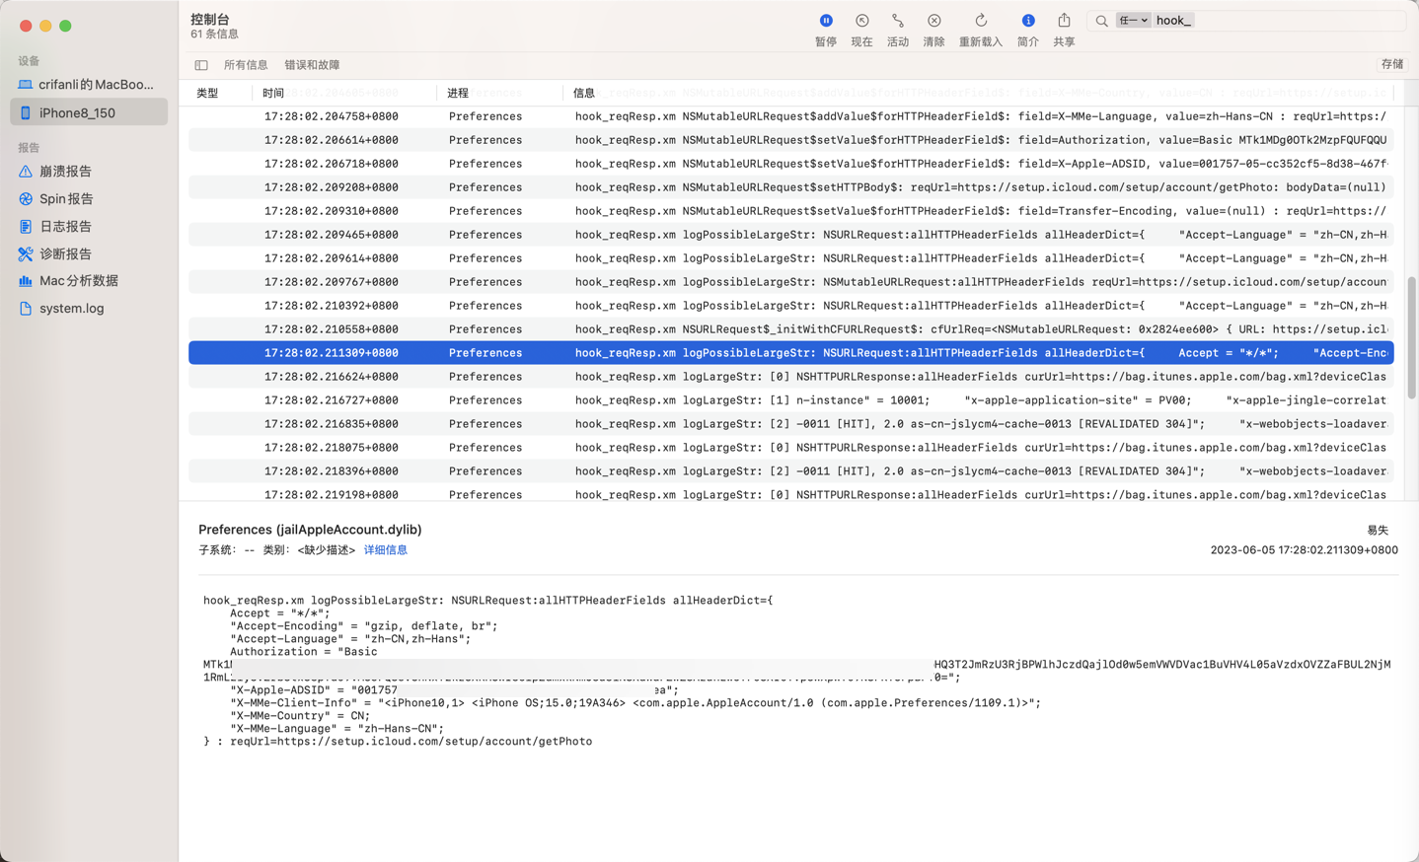Open the Details (详细信息) link
The image size is (1419, 862).
[x=386, y=550]
